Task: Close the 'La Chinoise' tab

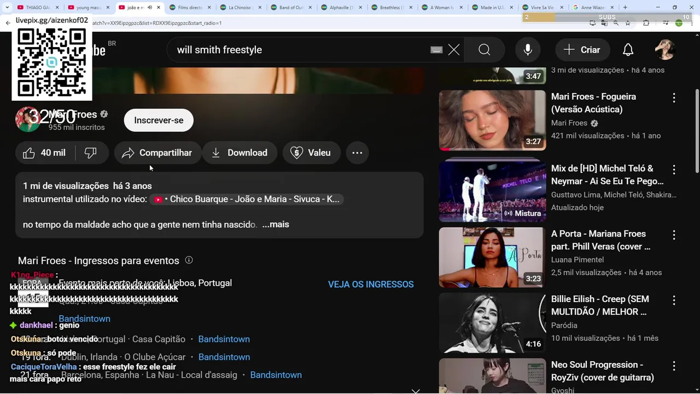Action: [x=259, y=8]
